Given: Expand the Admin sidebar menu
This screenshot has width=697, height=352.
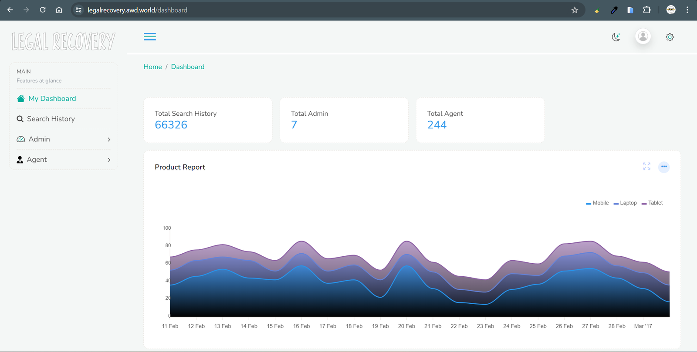Looking at the screenshot, I should click(64, 139).
